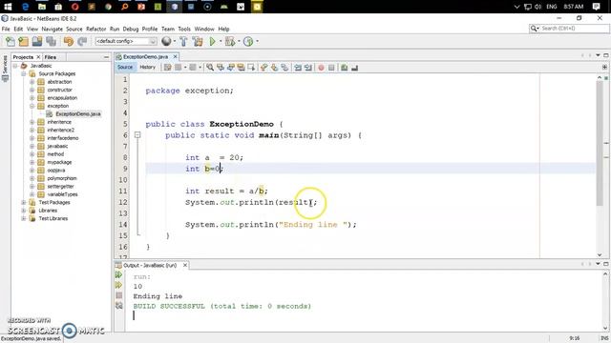Close the Output - JavaBasic (run) tab
611x343 pixels.
pos(185,265)
